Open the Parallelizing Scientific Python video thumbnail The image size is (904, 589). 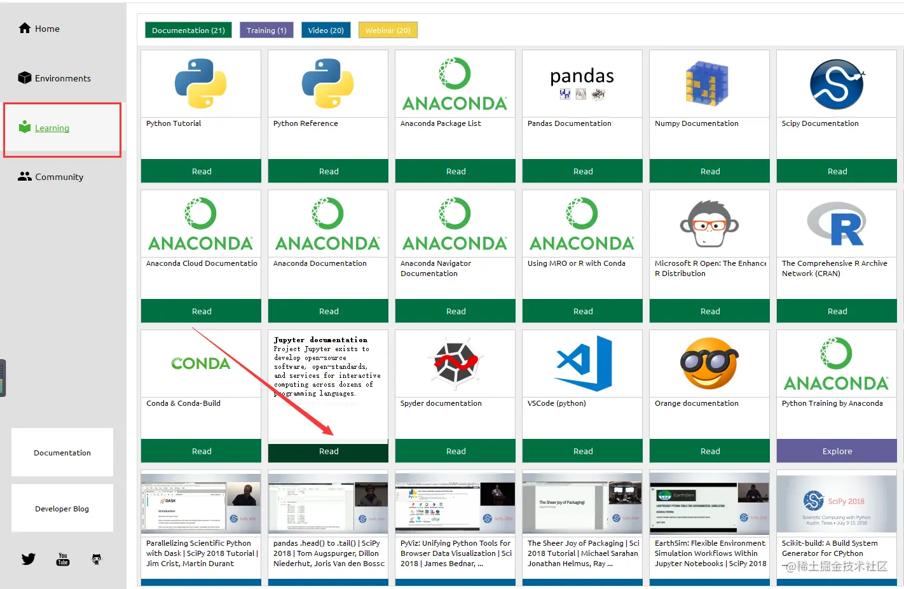coord(201,502)
